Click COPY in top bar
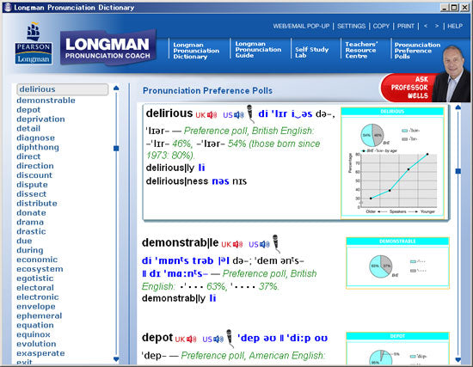The width and height of the screenshot is (473, 367). point(381,27)
